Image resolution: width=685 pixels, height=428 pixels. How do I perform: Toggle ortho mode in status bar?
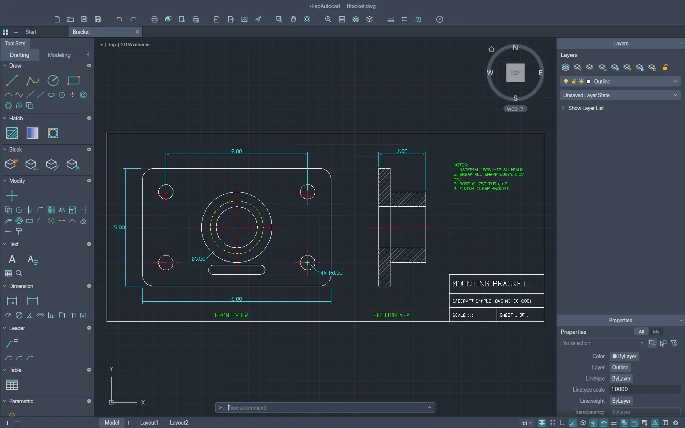point(563,423)
